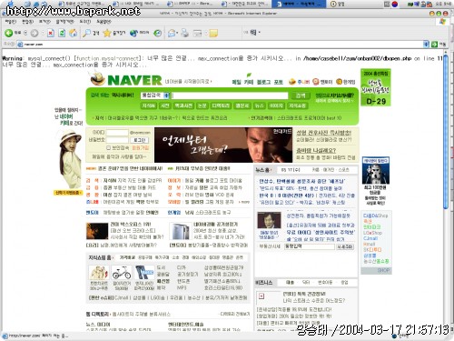Image resolution: width=454 pixels, height=341 pixels.
Task: Refresh the page with green arrows icon
Action: [62, 33]
